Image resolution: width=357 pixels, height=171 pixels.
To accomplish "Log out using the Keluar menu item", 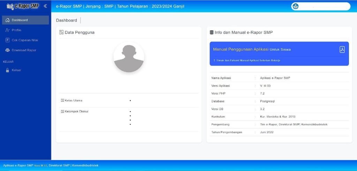I will click(16, 70).
